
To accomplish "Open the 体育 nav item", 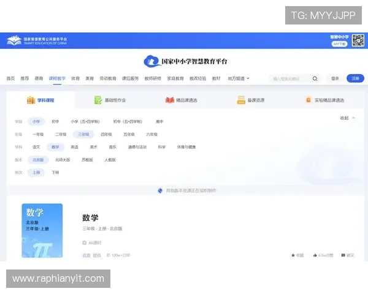I will (x=75, y=78).
